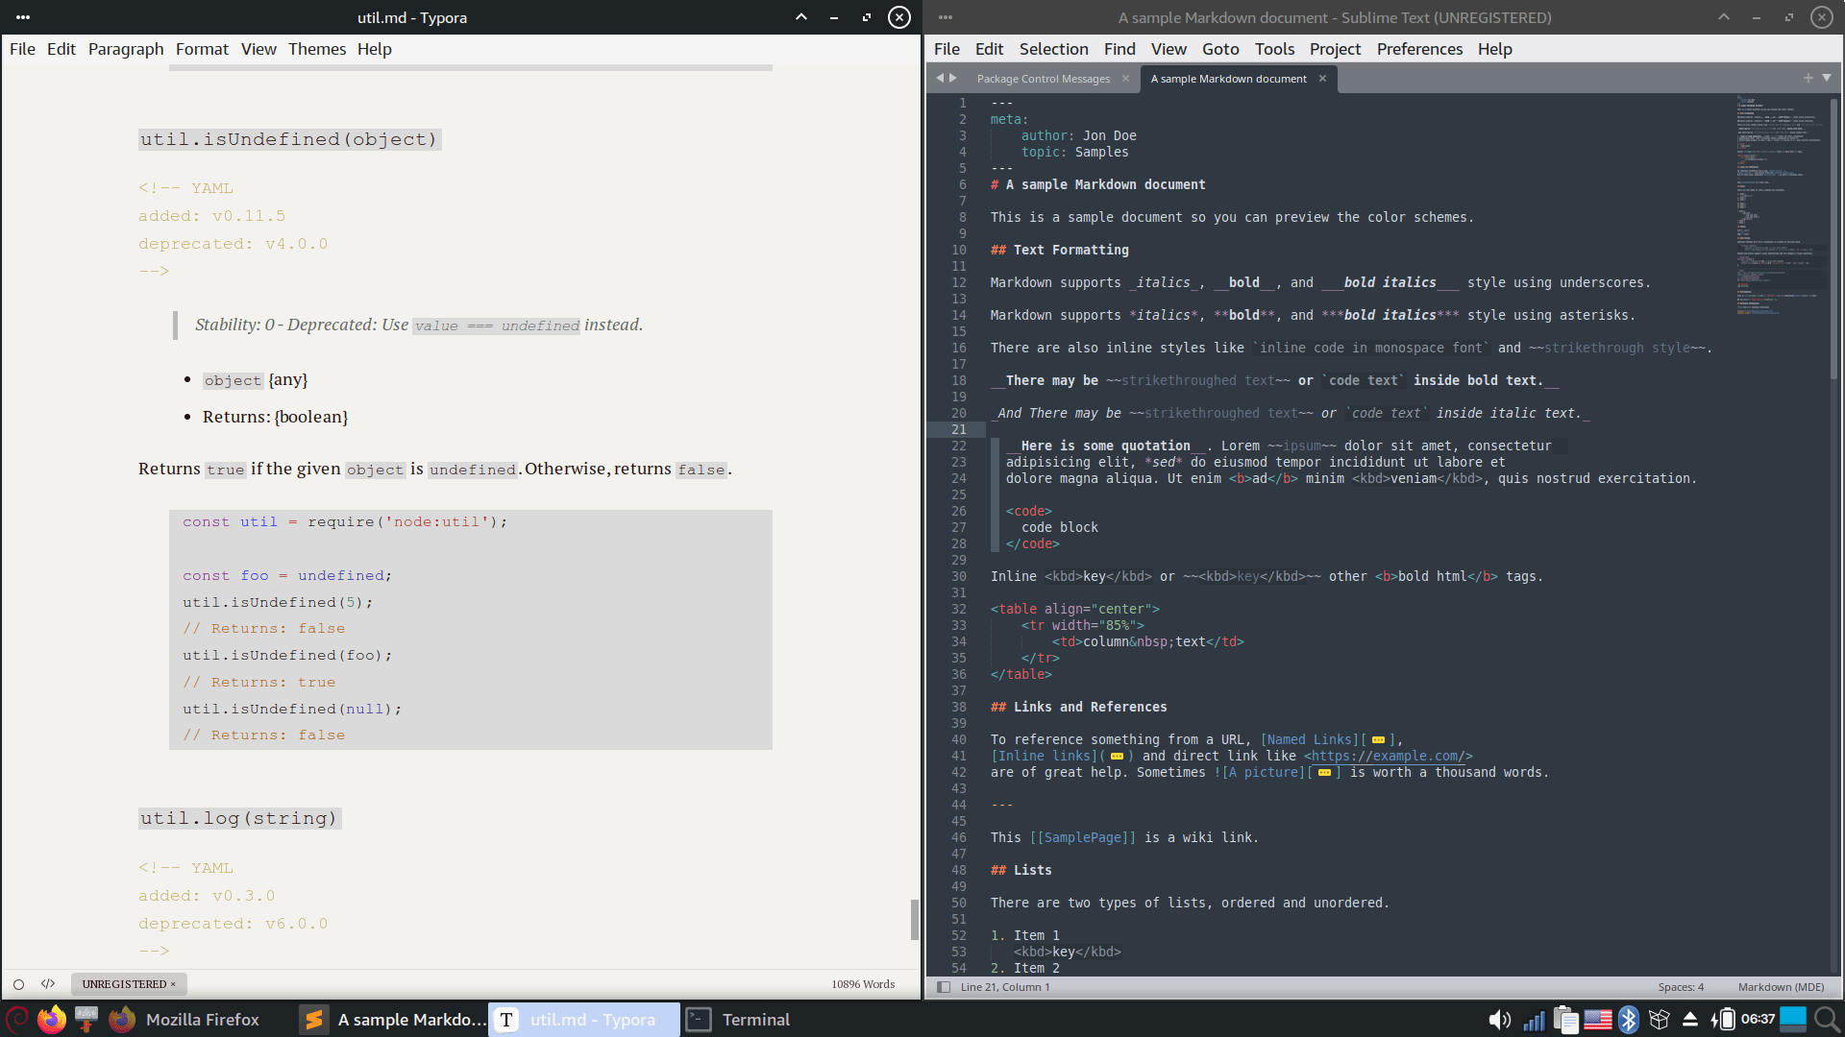
Task: Close the Package Control Messages tab
Action: pyautogui.click(x=1125, y=79)
